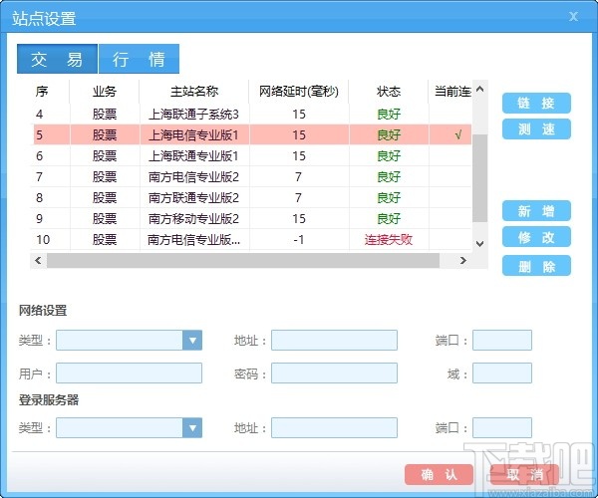
Task: Click the 连接失败 status cell
Action: pyautogui.click(x=389, y=240)
